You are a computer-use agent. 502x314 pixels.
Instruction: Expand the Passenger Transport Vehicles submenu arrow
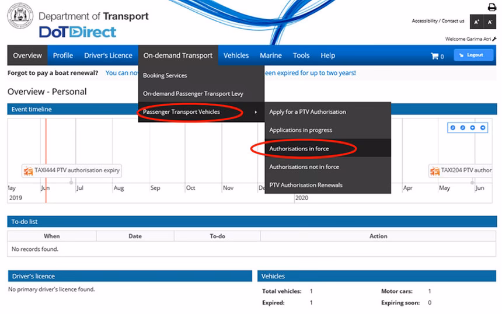point(255,112)
